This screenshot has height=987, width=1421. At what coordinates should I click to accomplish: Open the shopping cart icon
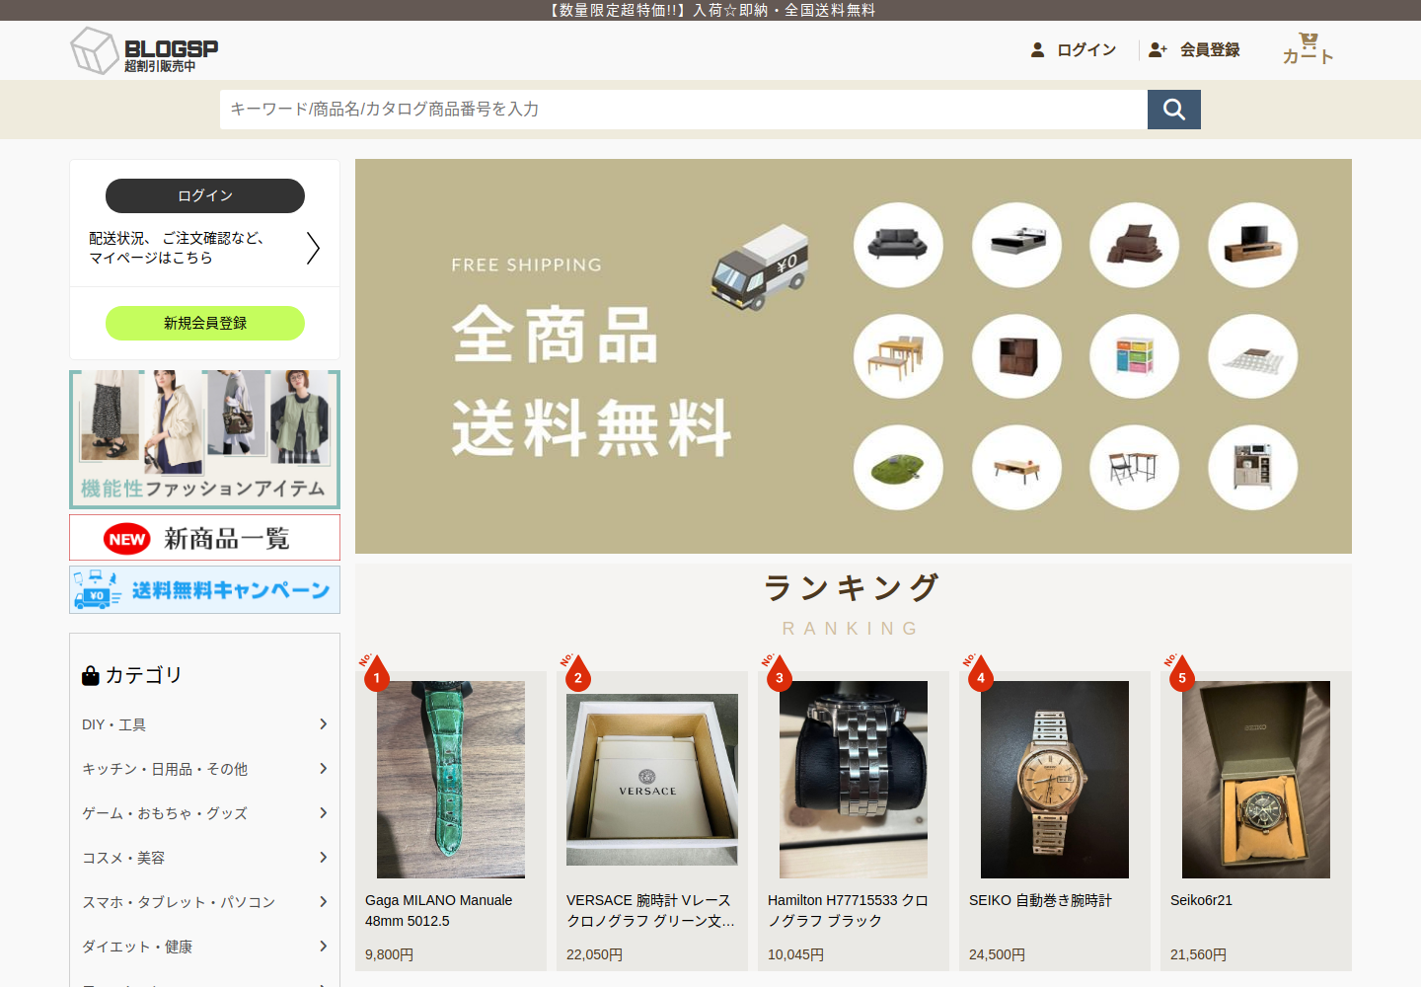[1308, 48]
